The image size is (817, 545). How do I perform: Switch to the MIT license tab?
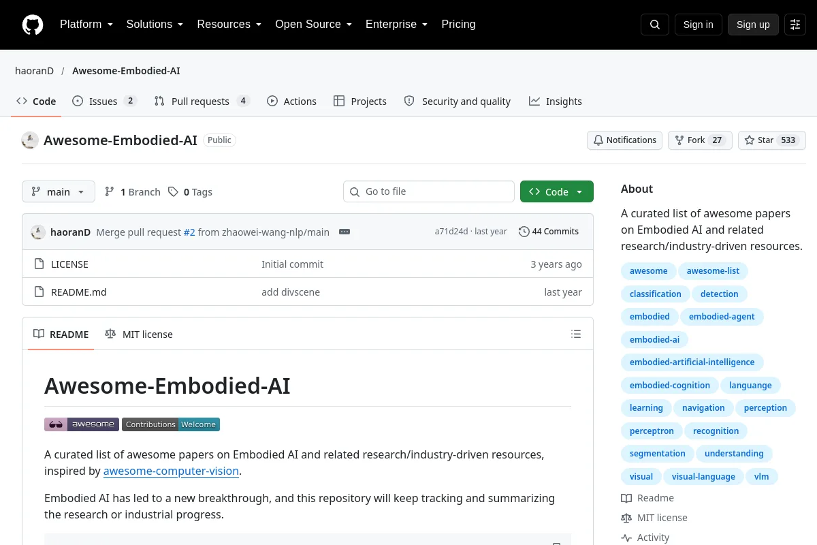pos(139,334)
